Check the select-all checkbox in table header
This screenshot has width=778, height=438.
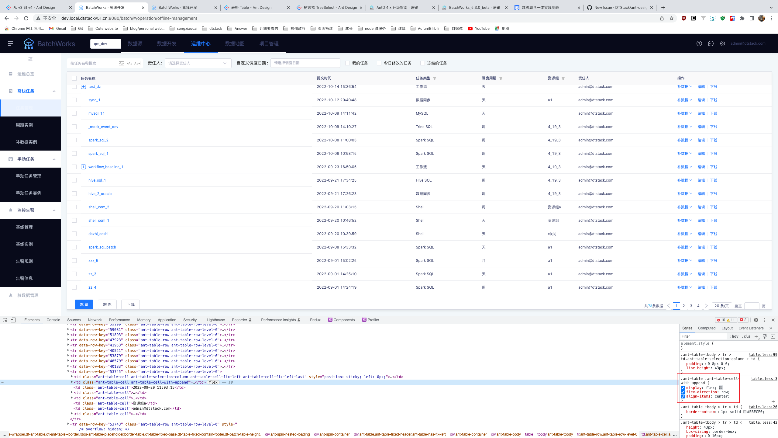74,78
